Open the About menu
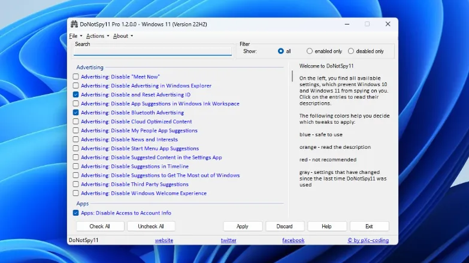 click(123, 36)
